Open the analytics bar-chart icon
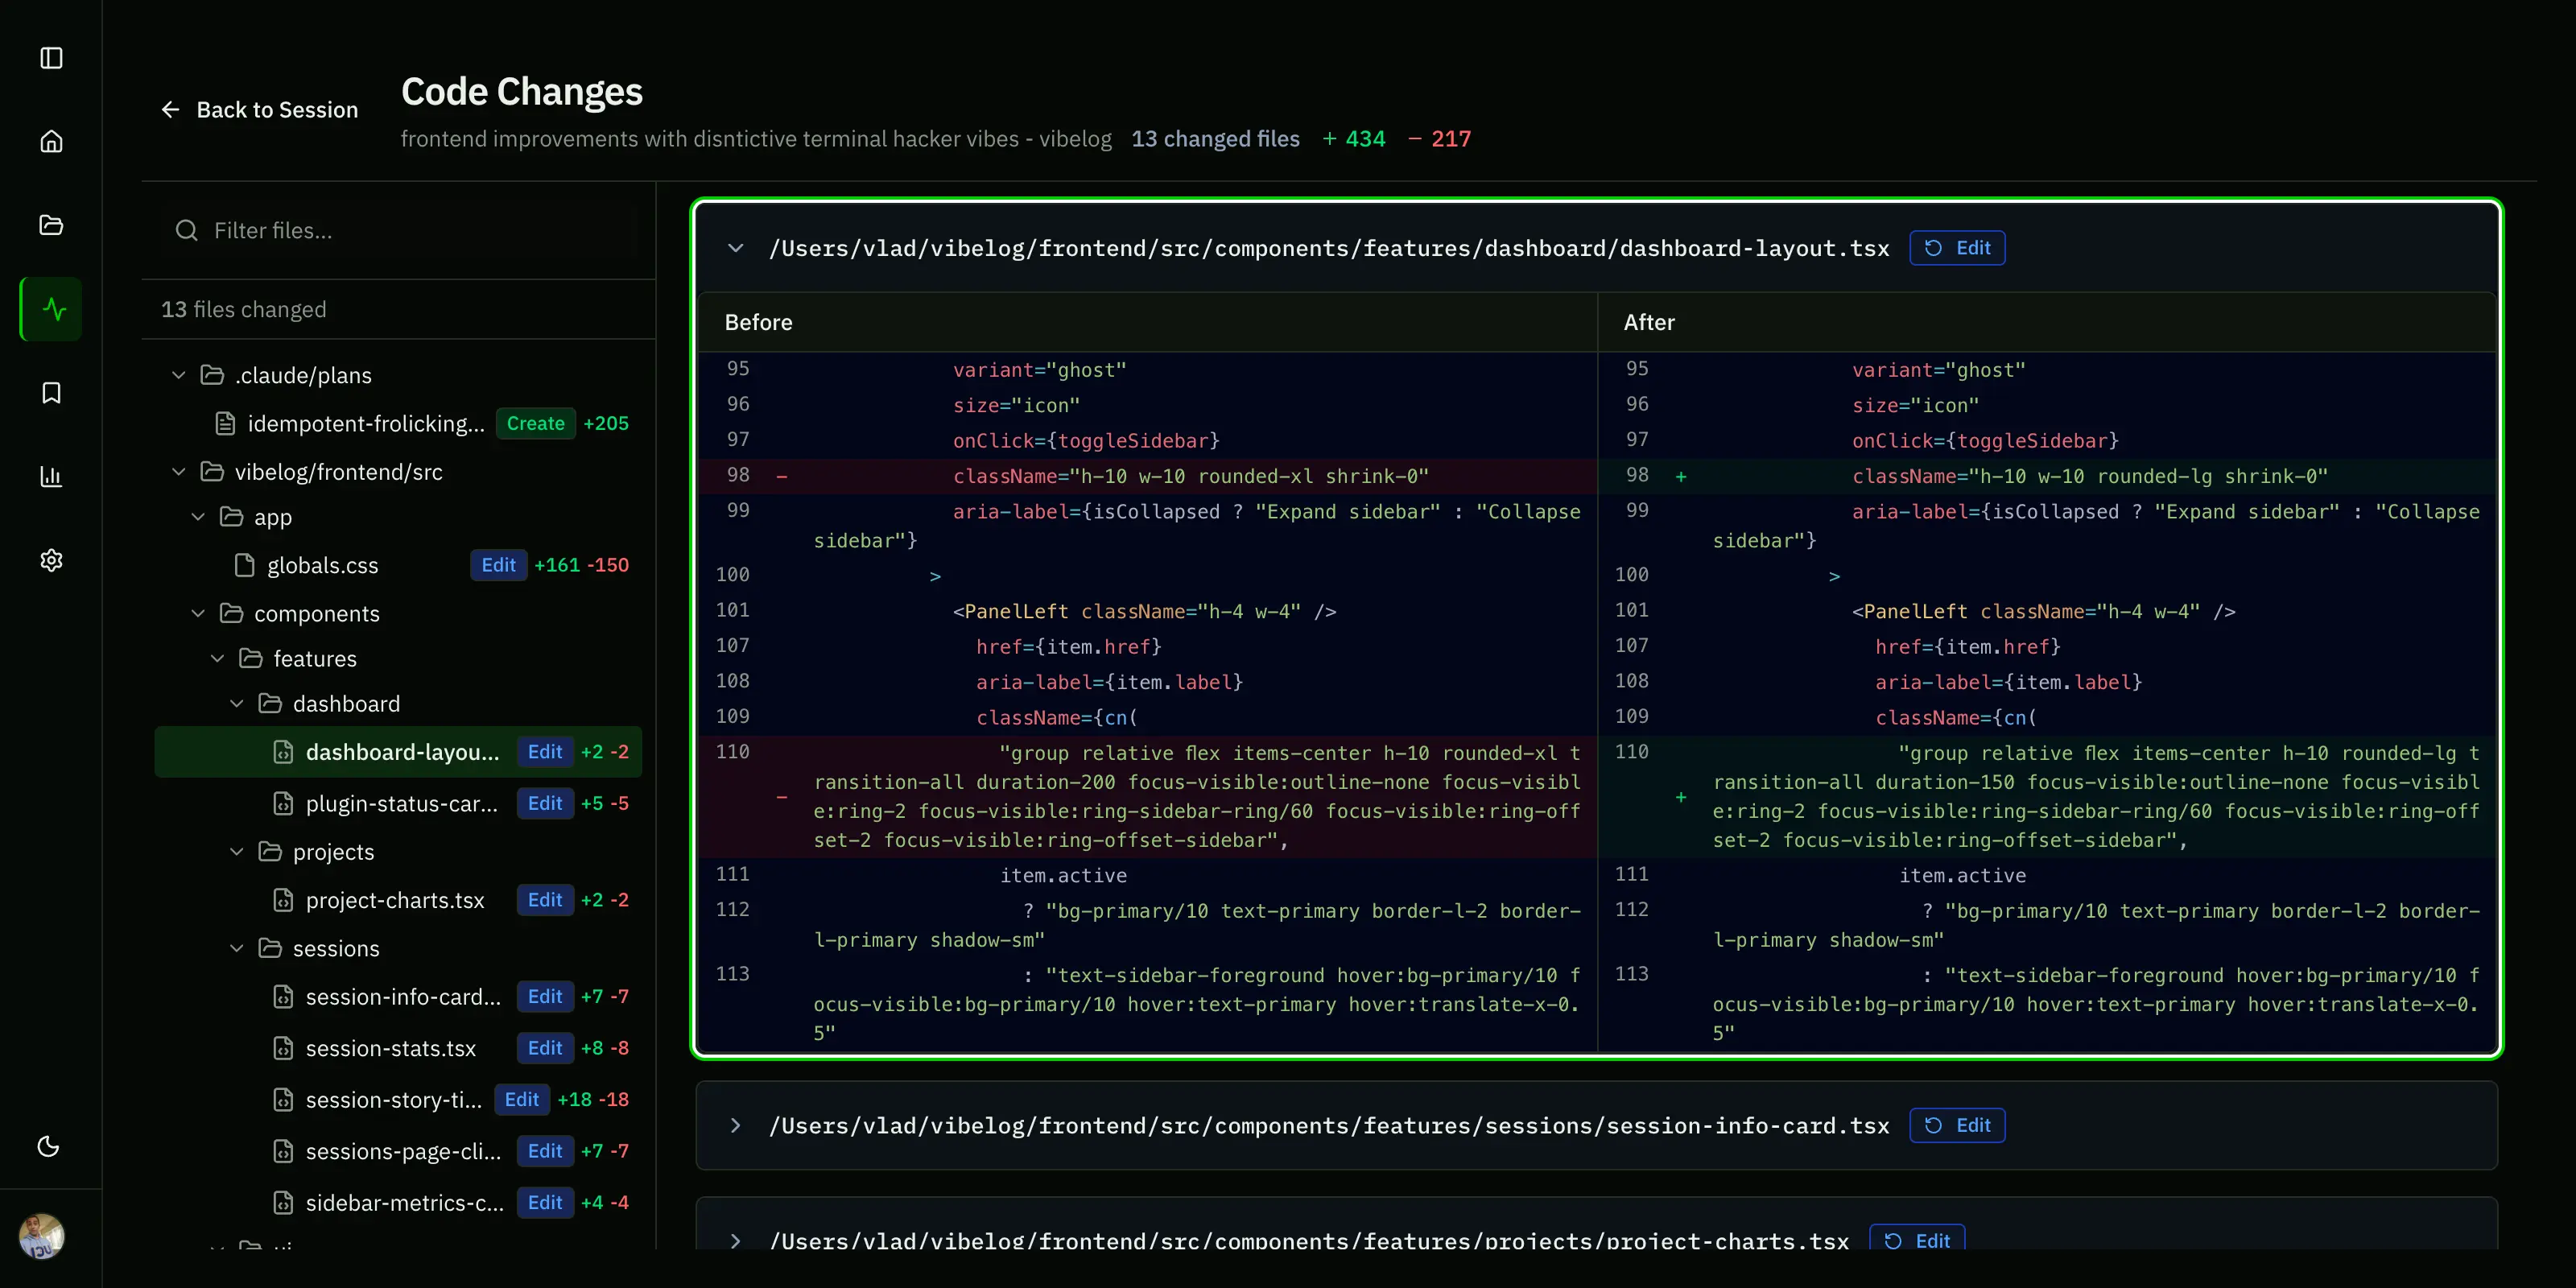 click(x=50, y=477)
